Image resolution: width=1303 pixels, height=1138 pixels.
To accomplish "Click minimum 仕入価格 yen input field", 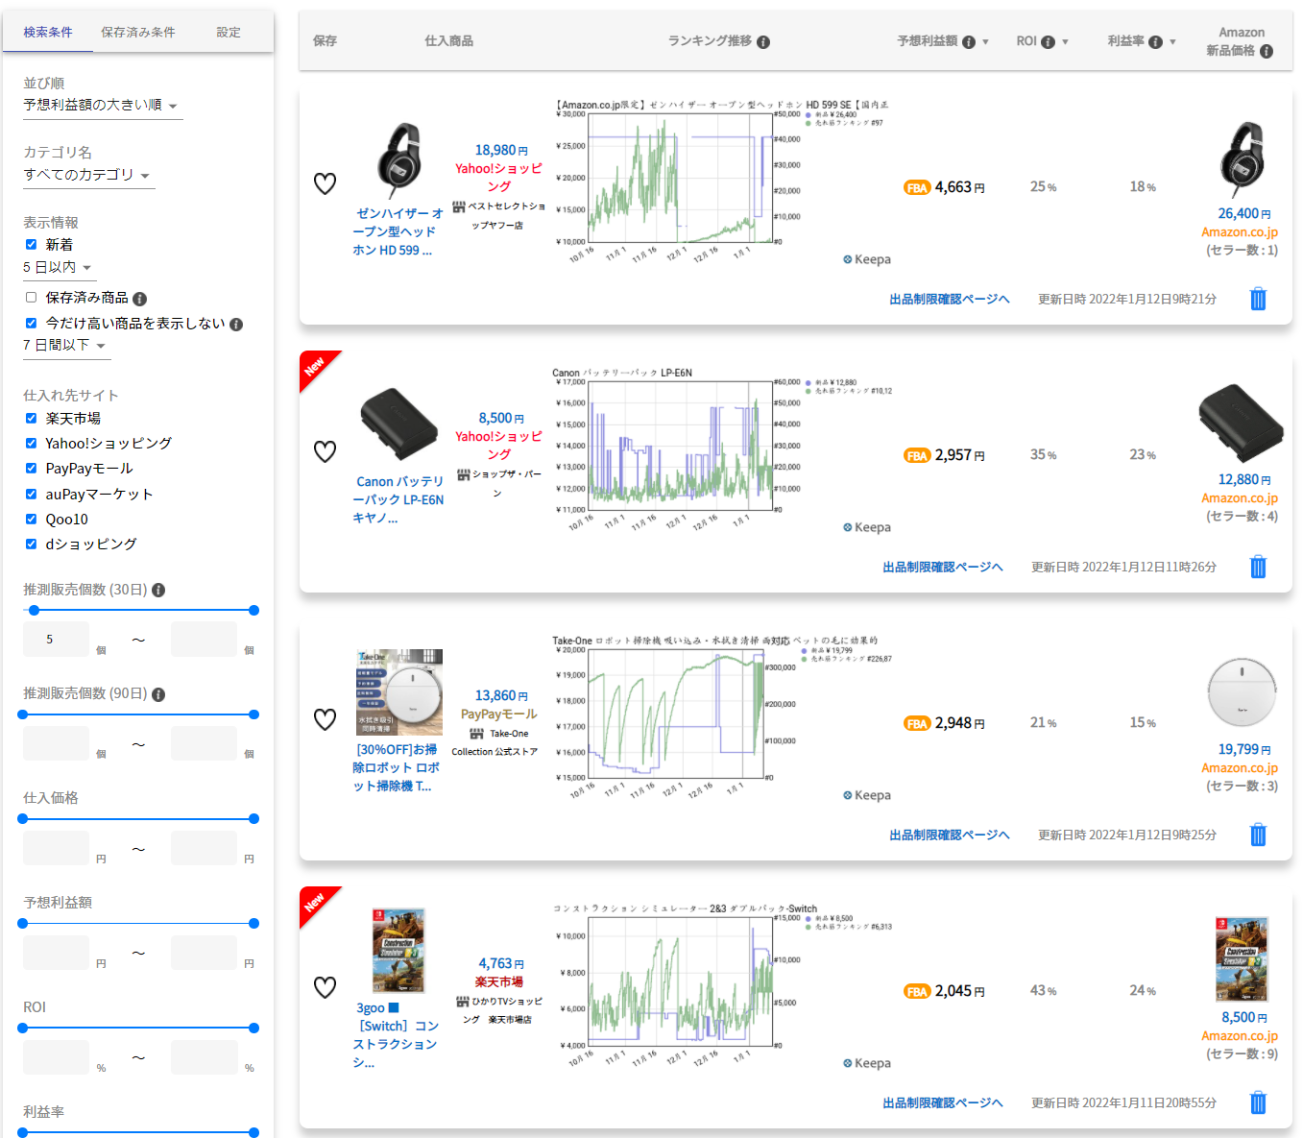I will (56, 849).
